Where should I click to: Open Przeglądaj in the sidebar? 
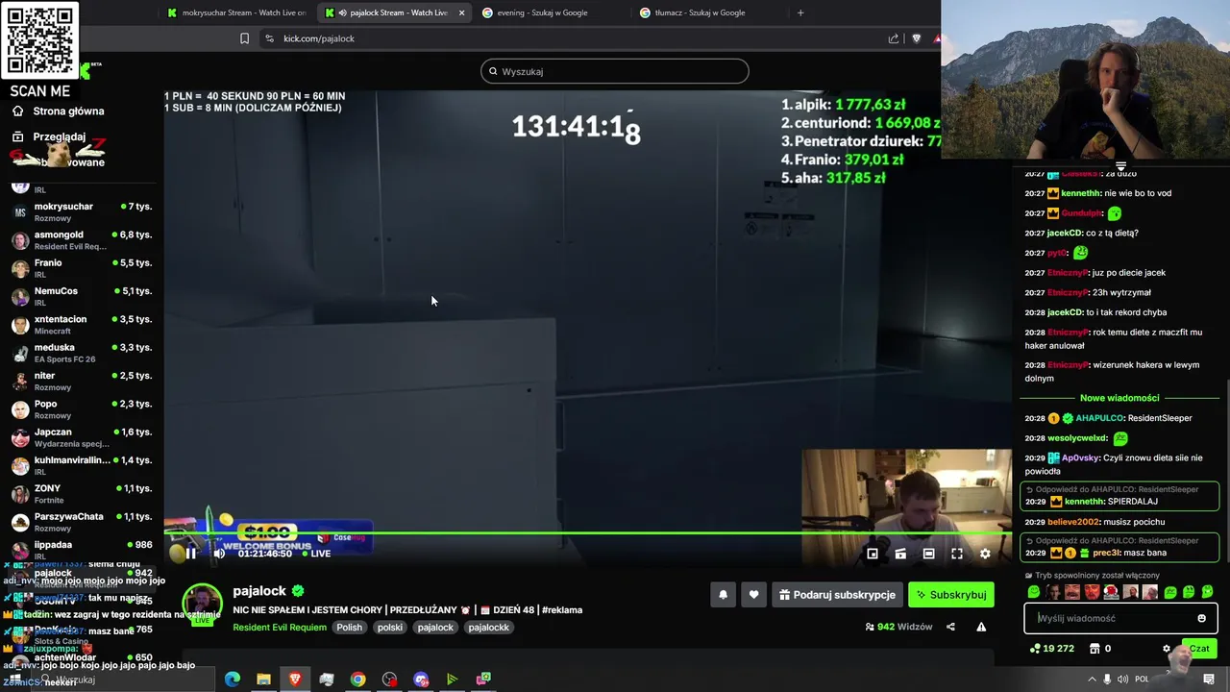59,137
